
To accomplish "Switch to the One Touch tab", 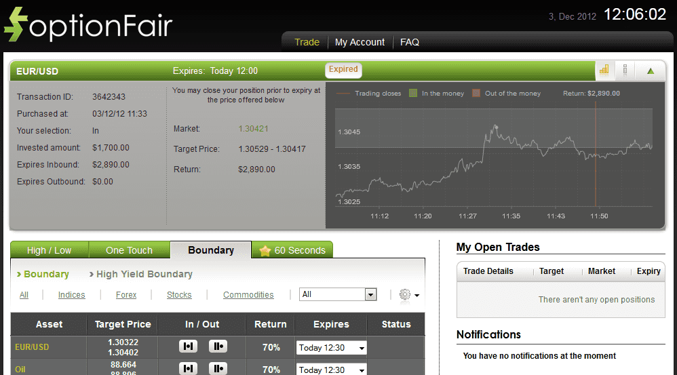I will (129, 250).
